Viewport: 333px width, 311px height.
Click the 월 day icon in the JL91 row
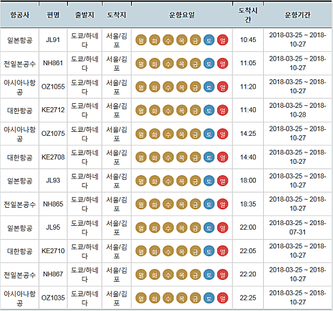click(x=141, y=40)
